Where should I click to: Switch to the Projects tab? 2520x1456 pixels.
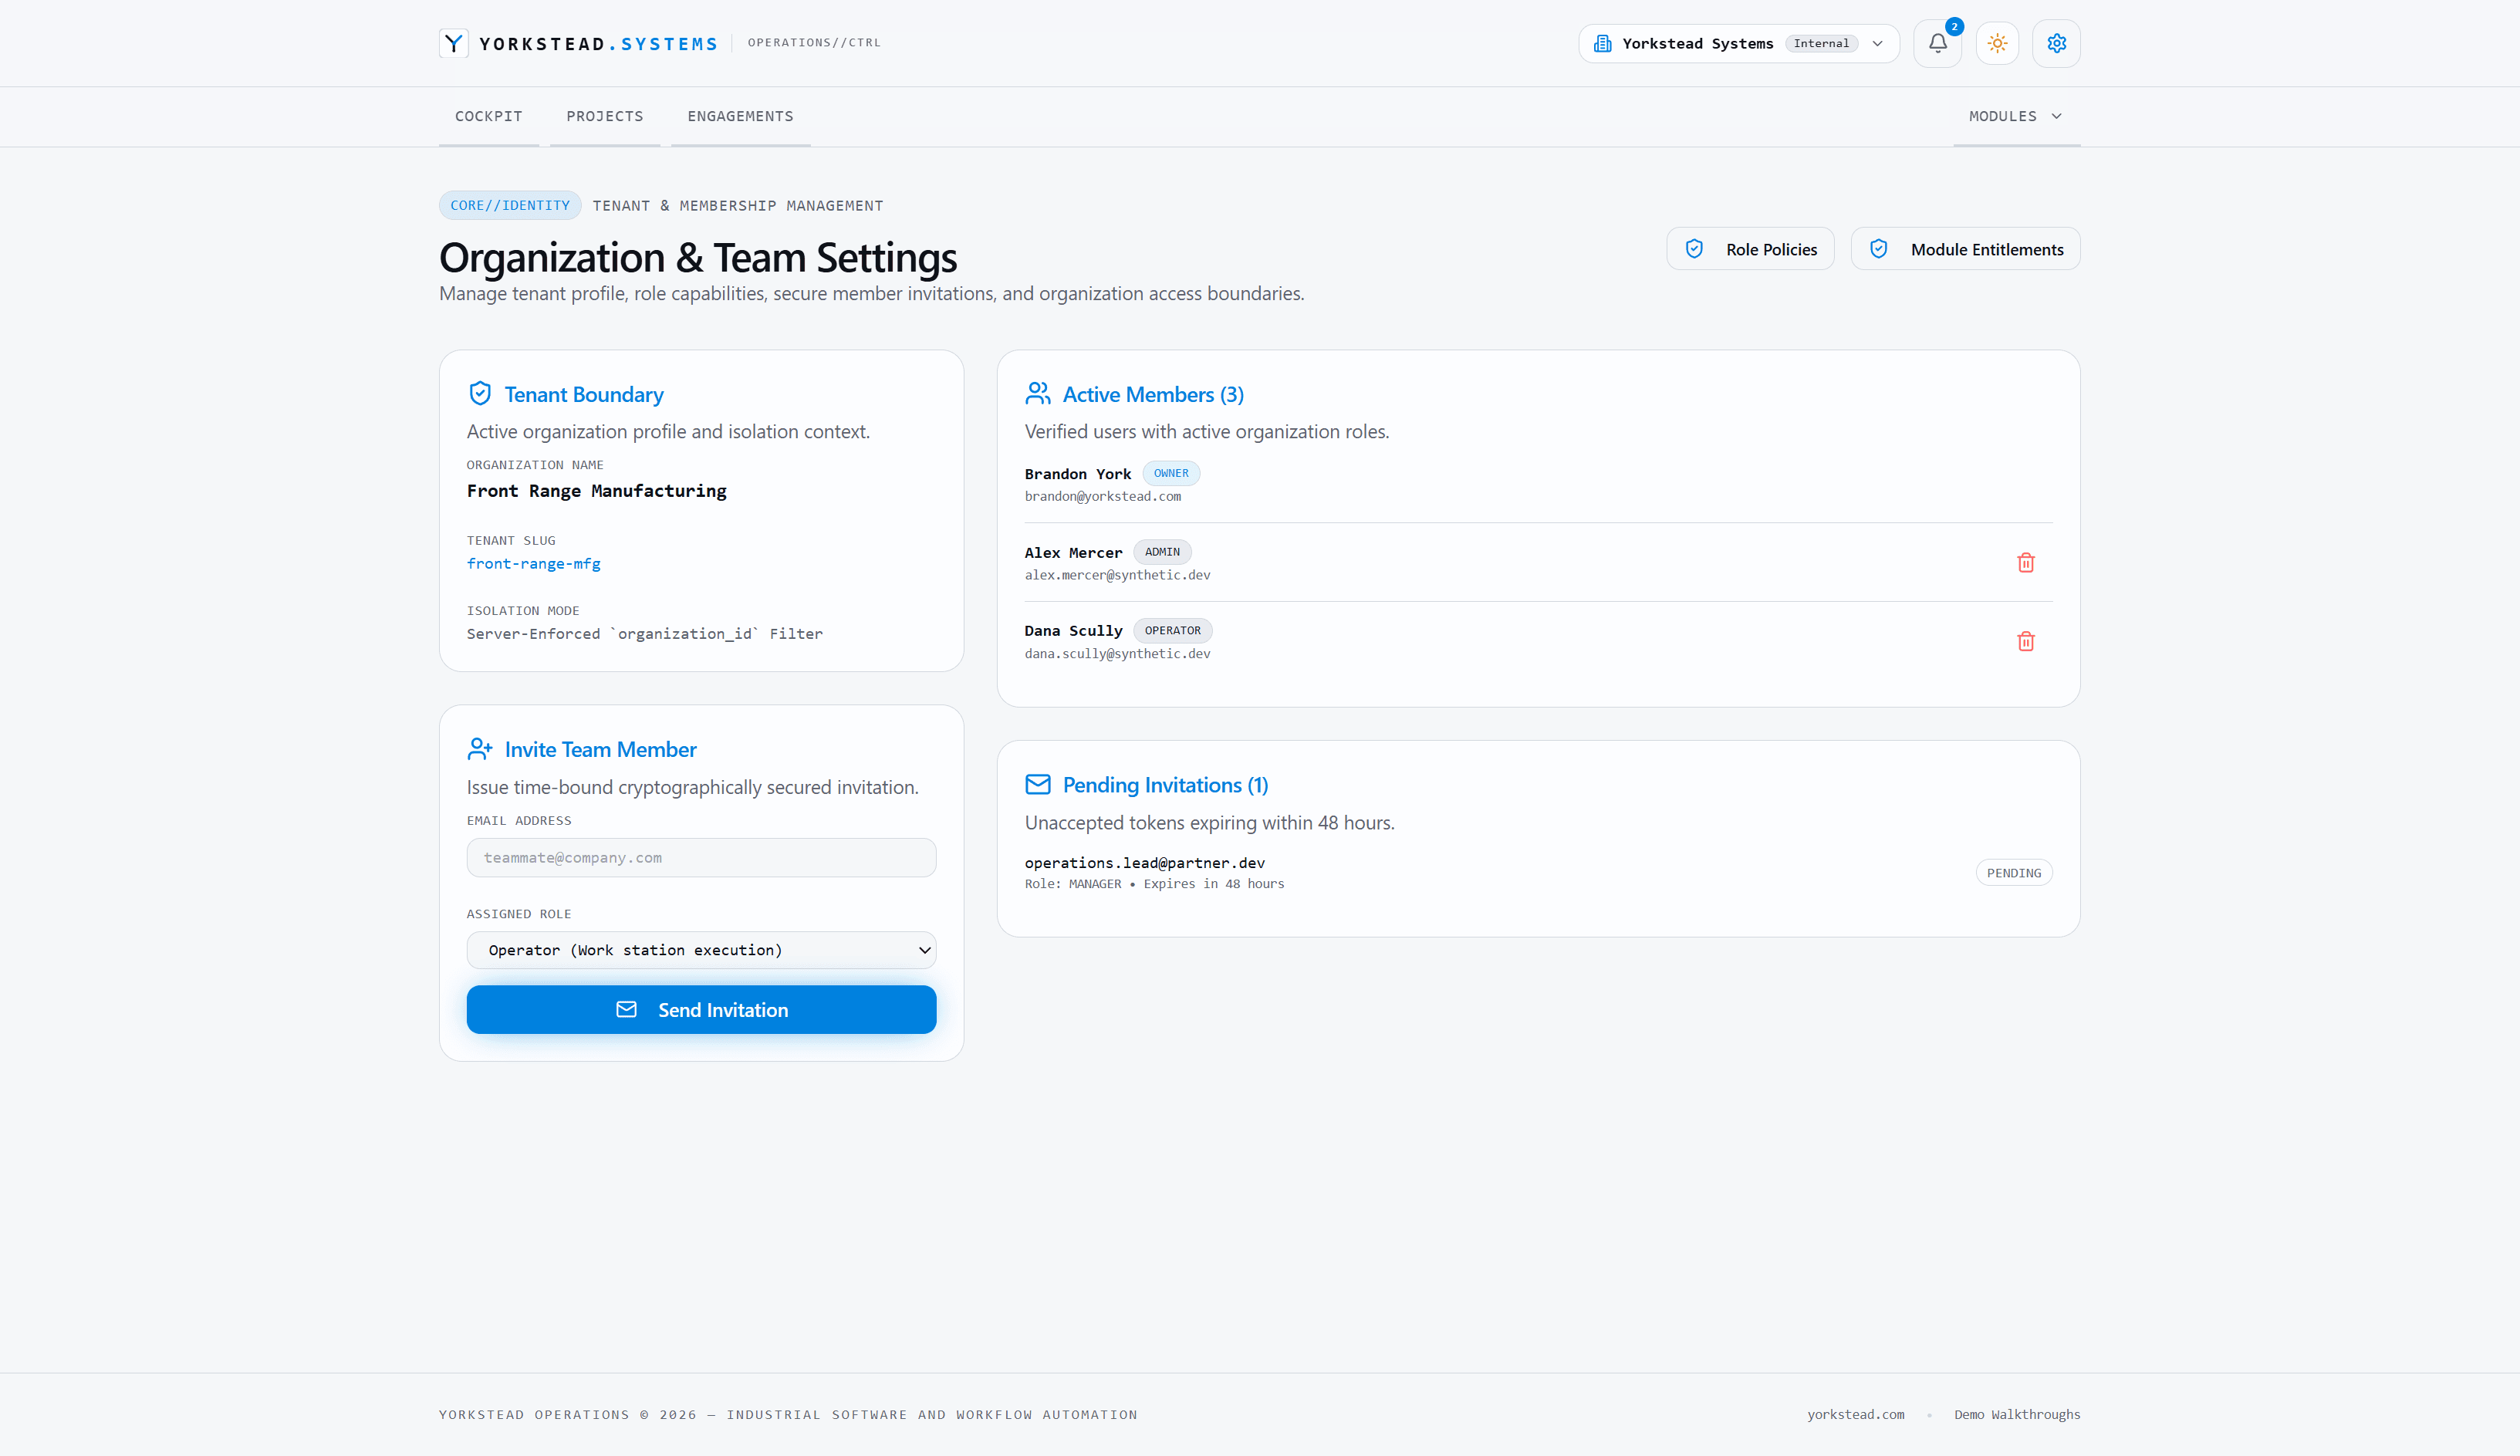click(604, 116)
